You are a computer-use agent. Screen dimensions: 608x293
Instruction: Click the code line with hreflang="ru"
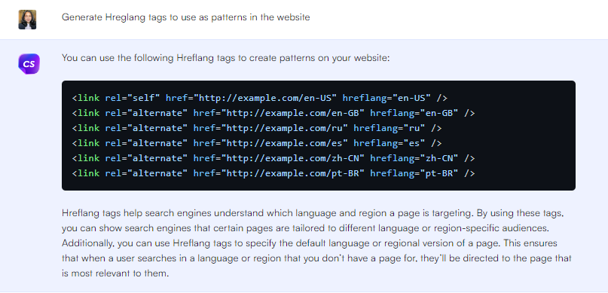257,128
